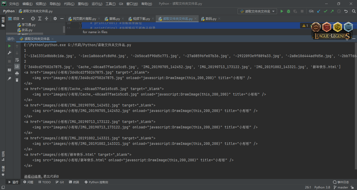This screenshot has height=190, width=357.
Task: Toggle the IME Chinese/English mode badge
Action: [316, 27]
